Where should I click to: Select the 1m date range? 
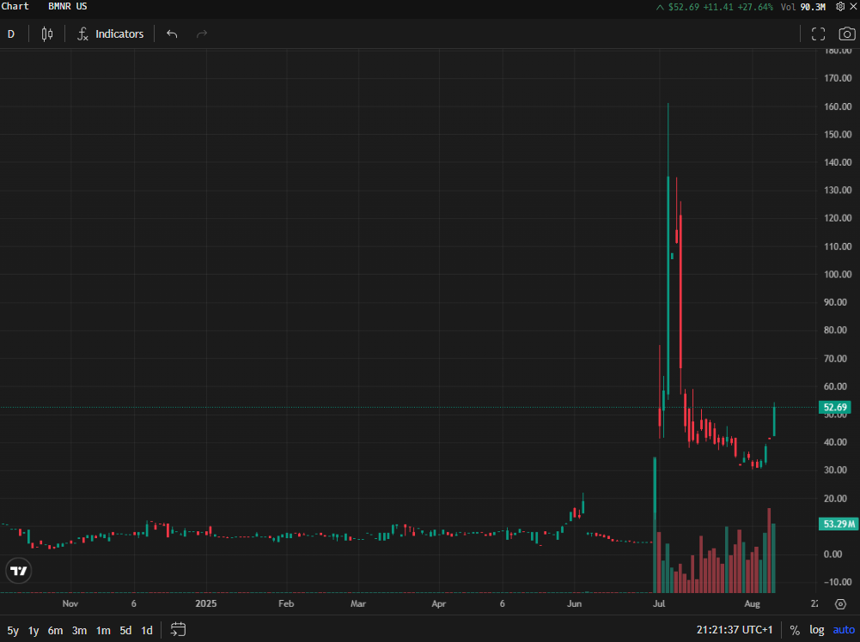tap(103, 631)
